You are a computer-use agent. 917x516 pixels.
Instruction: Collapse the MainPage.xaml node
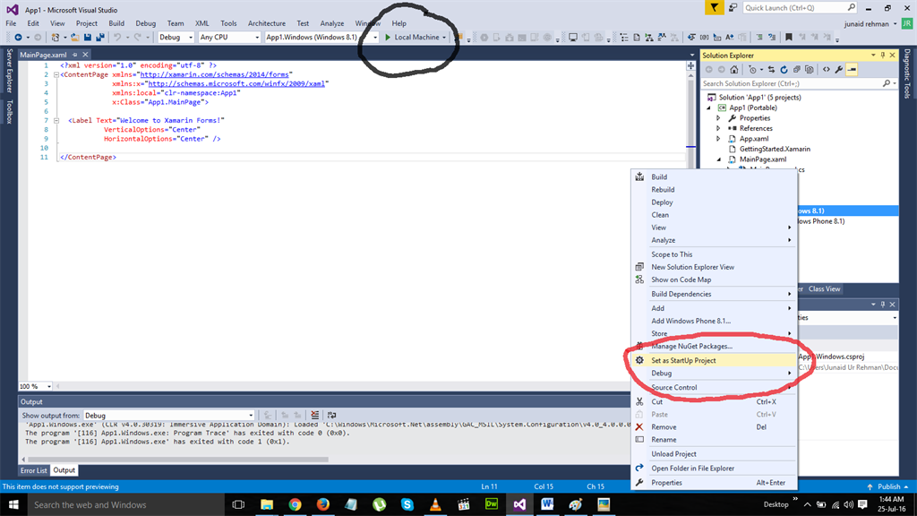pos(719,159)
